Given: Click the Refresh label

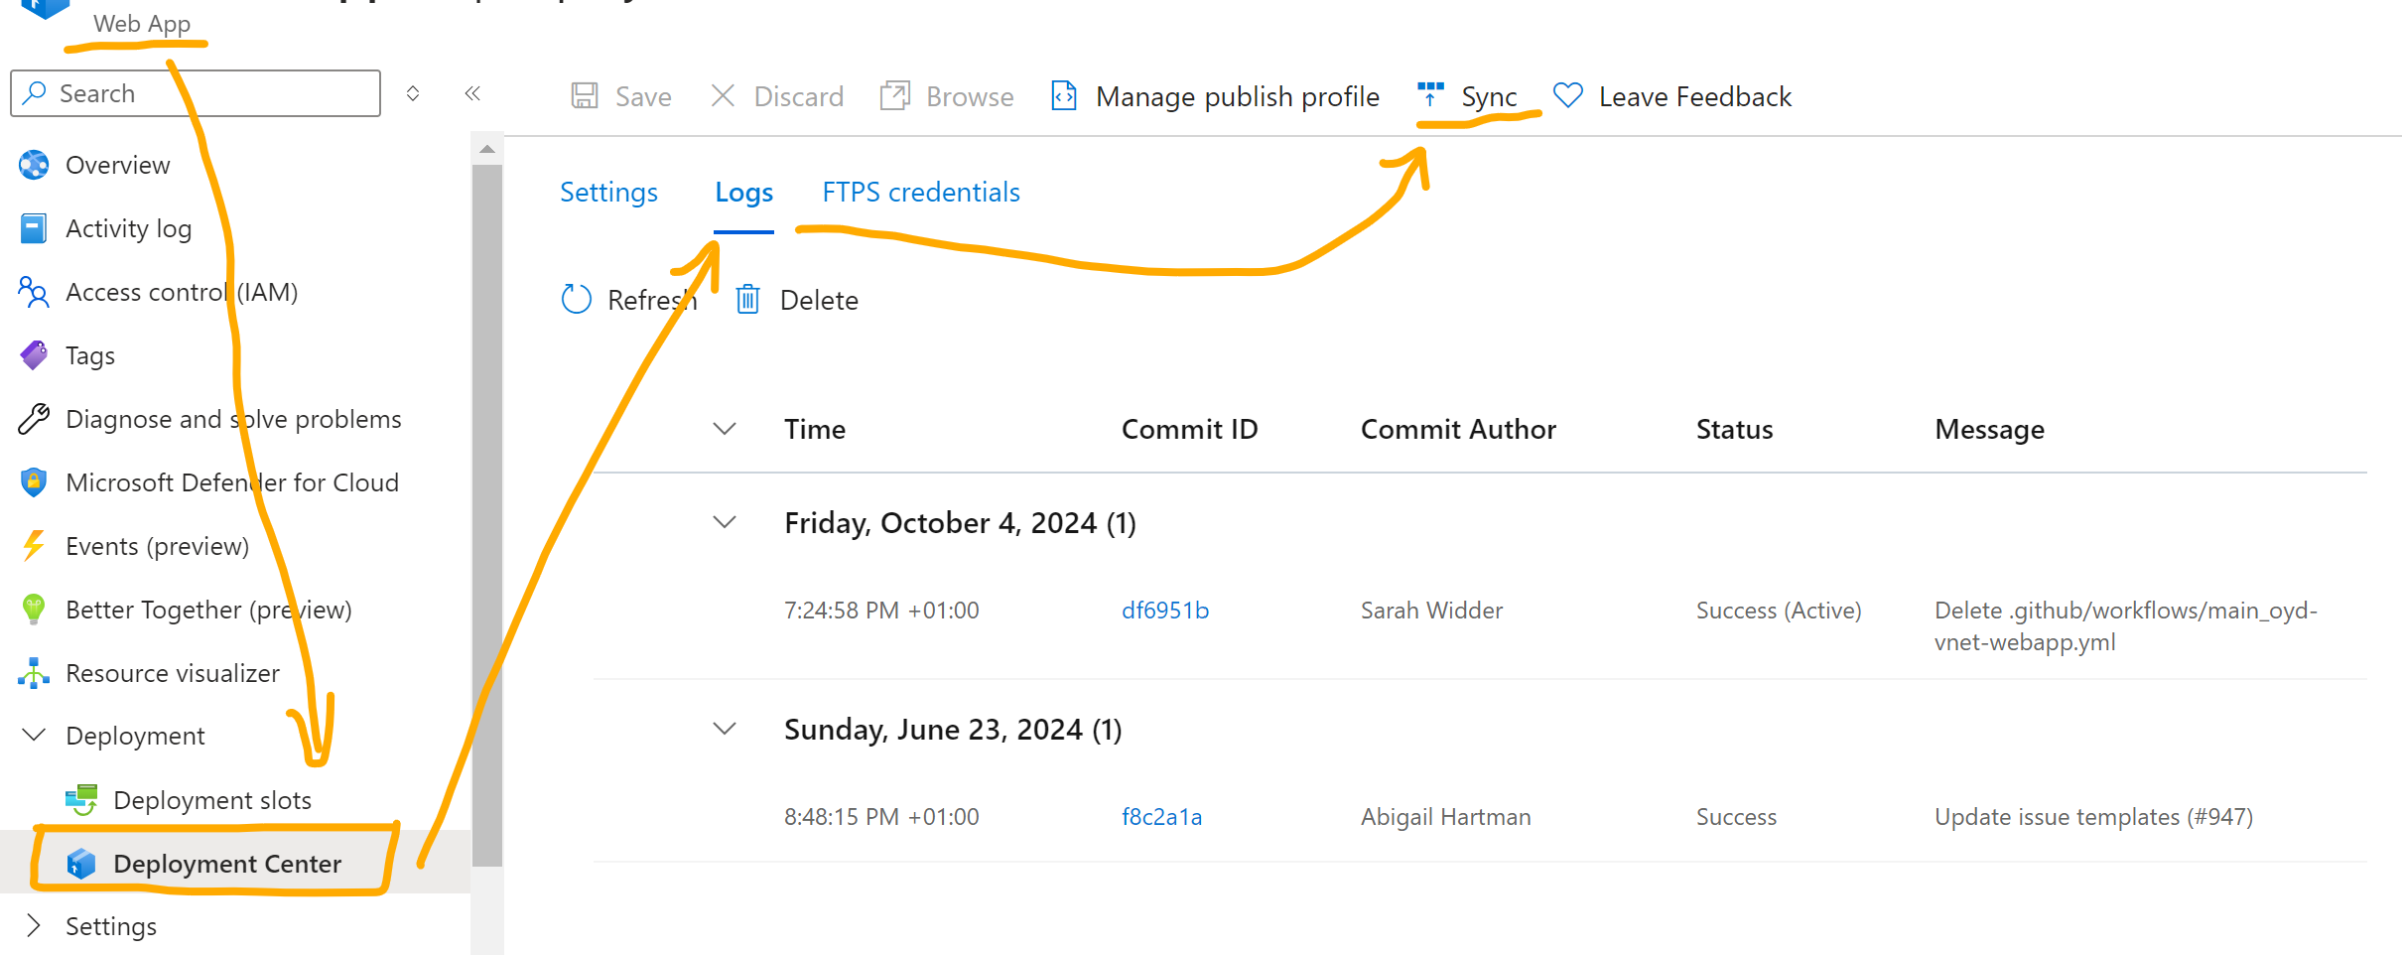Looking at the screenshot, I should 652,300.
